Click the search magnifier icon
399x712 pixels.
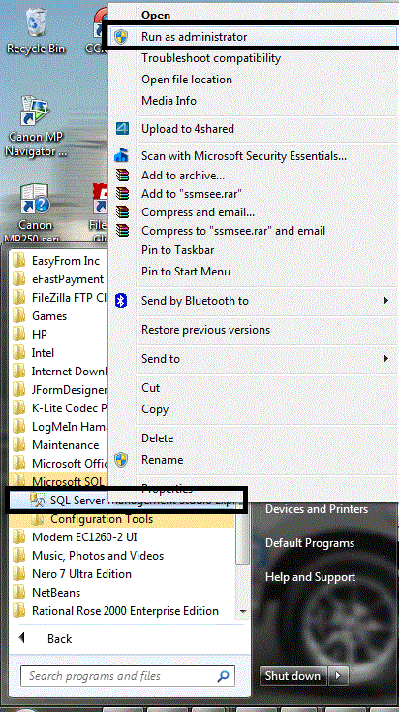(223, 676)
